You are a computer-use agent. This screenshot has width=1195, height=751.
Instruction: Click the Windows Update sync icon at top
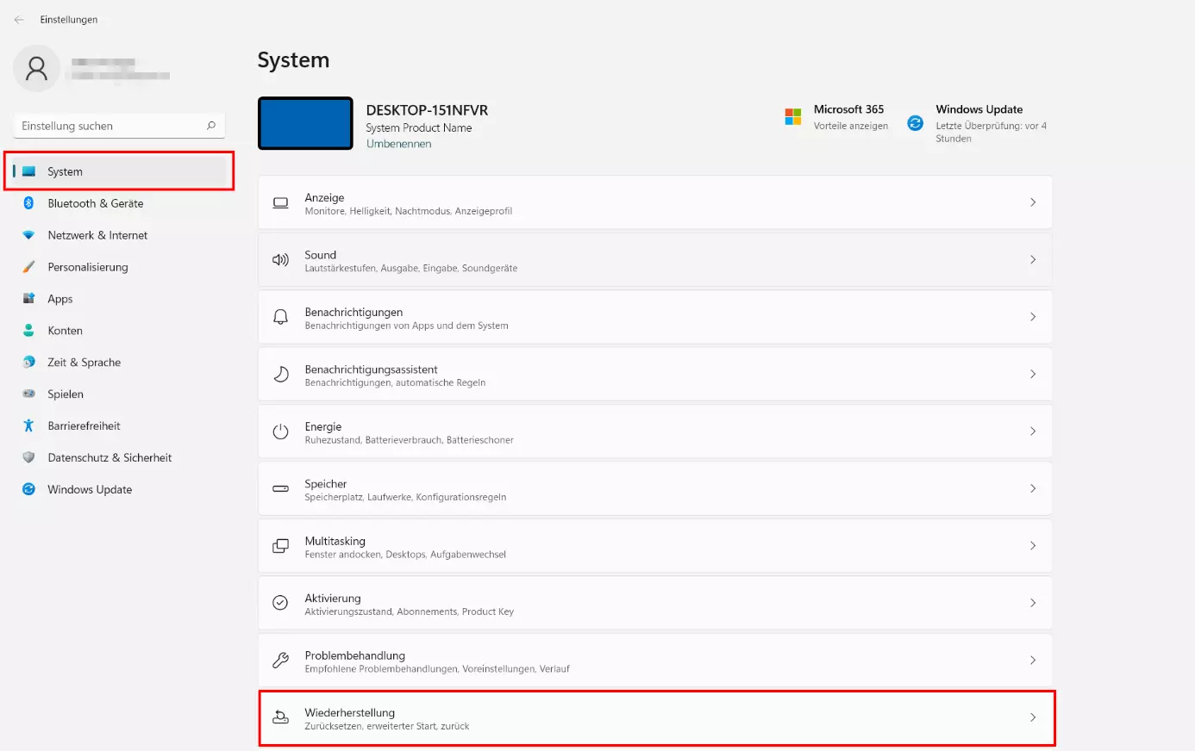[x=916, y=123]
